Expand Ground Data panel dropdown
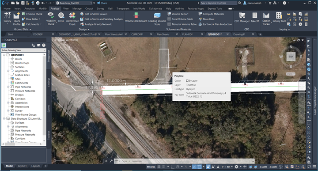 coord(23,29)
